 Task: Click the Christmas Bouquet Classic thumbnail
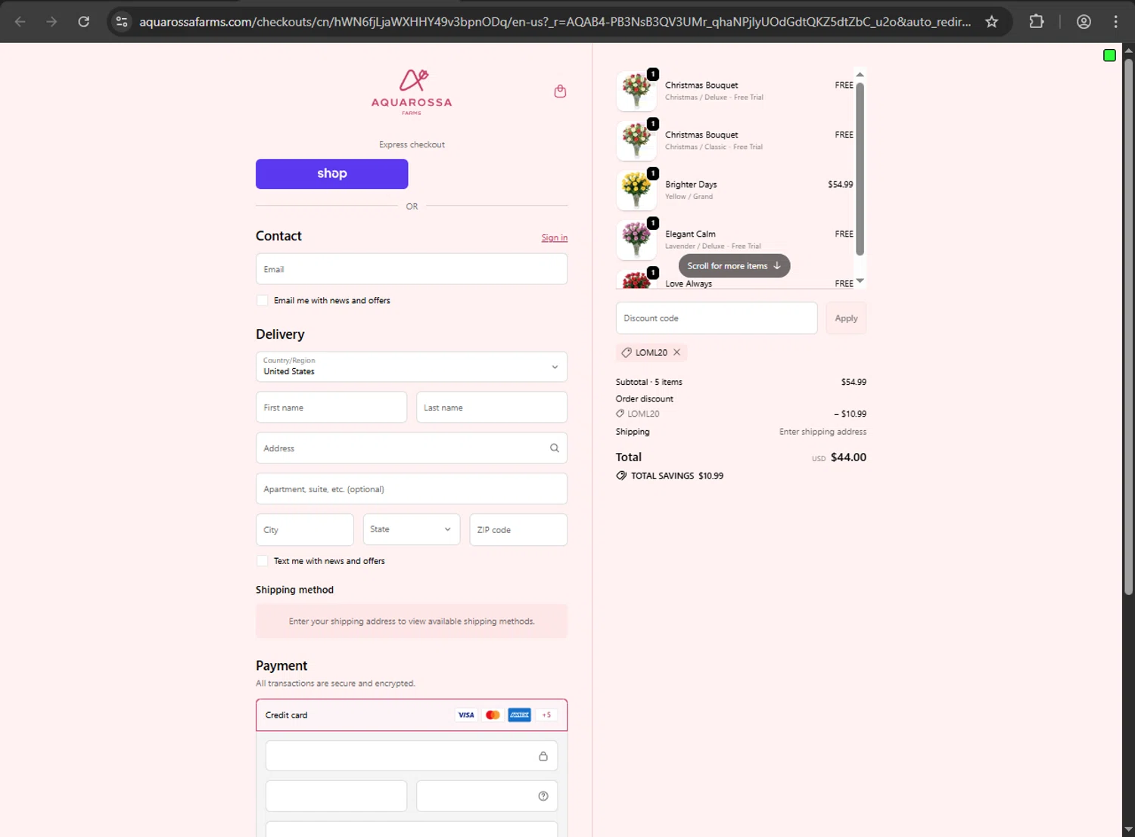click(x=636, y=141)
